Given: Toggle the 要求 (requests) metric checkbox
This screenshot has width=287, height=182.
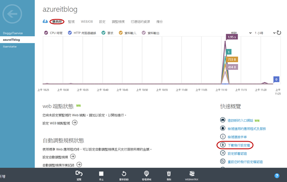Looking at the screenshot, I should point(104,33).
